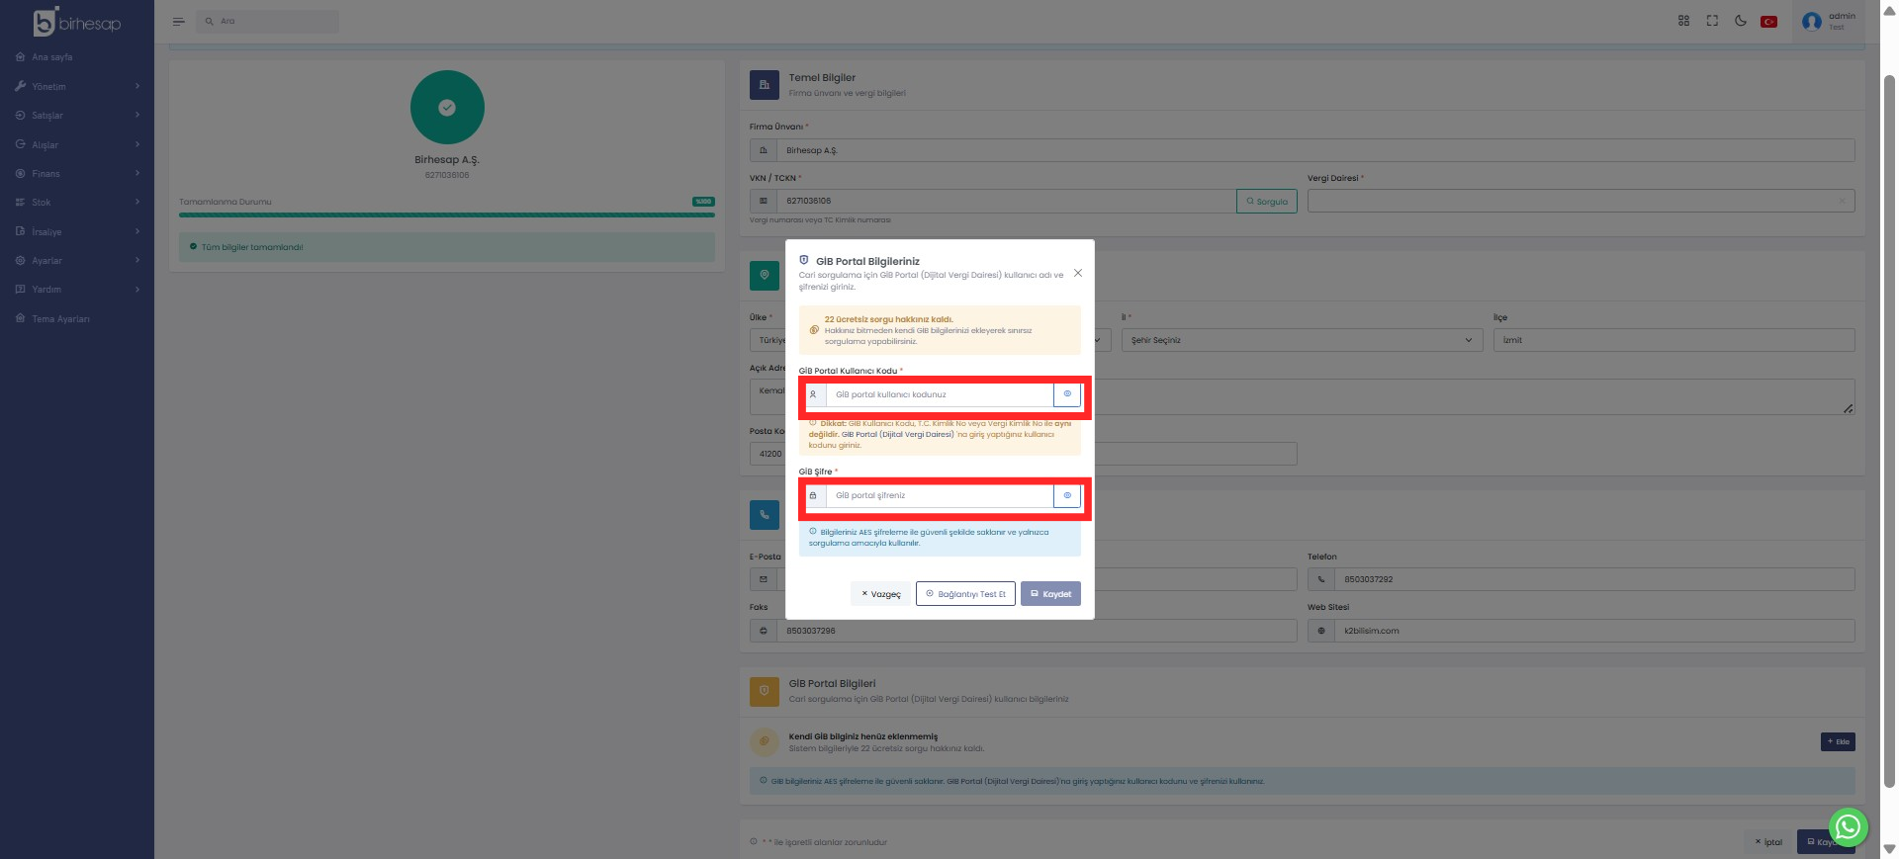
Task: Click the Satışlar sidebar icon
Action: [x=20, y=116]
